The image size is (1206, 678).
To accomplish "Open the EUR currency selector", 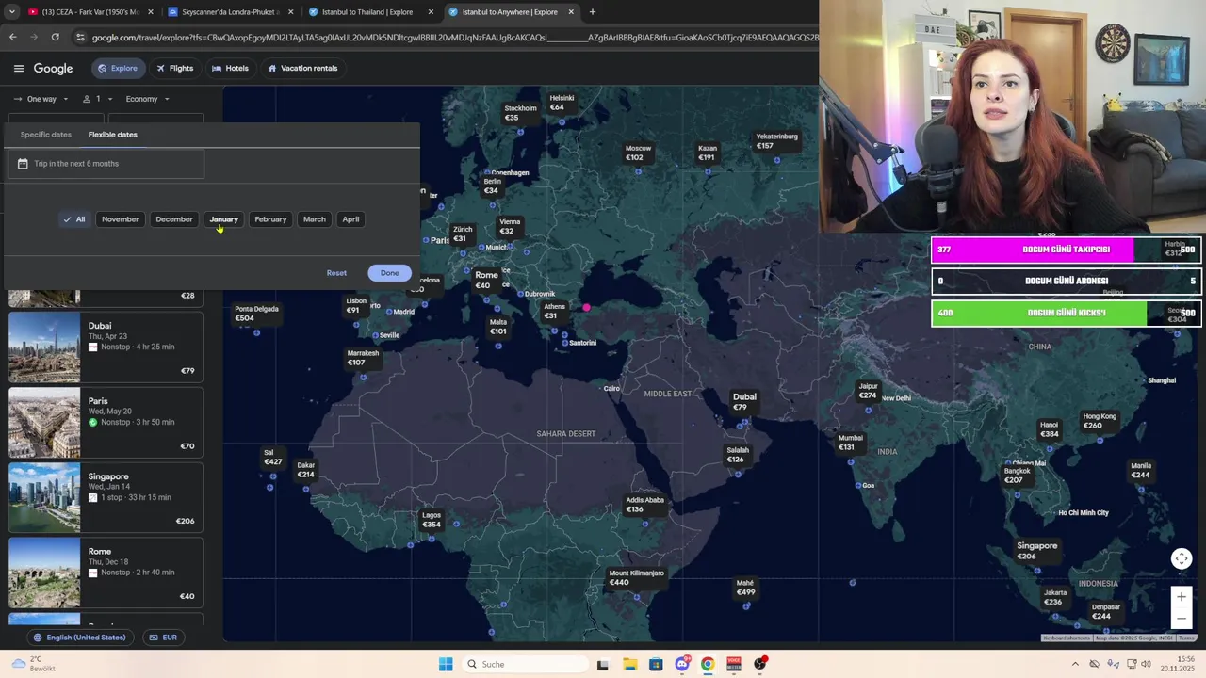I will [162, 638].
